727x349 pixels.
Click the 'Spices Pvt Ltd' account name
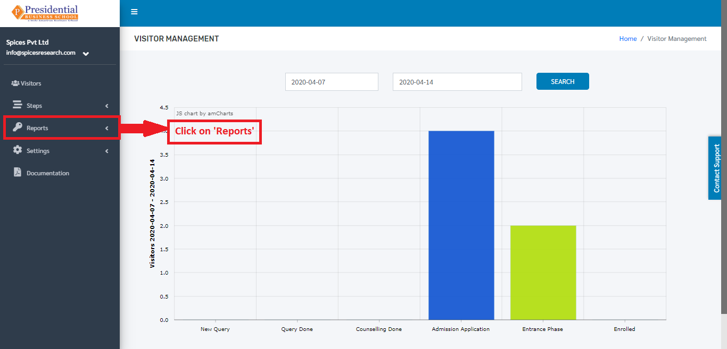coord(28,42)
